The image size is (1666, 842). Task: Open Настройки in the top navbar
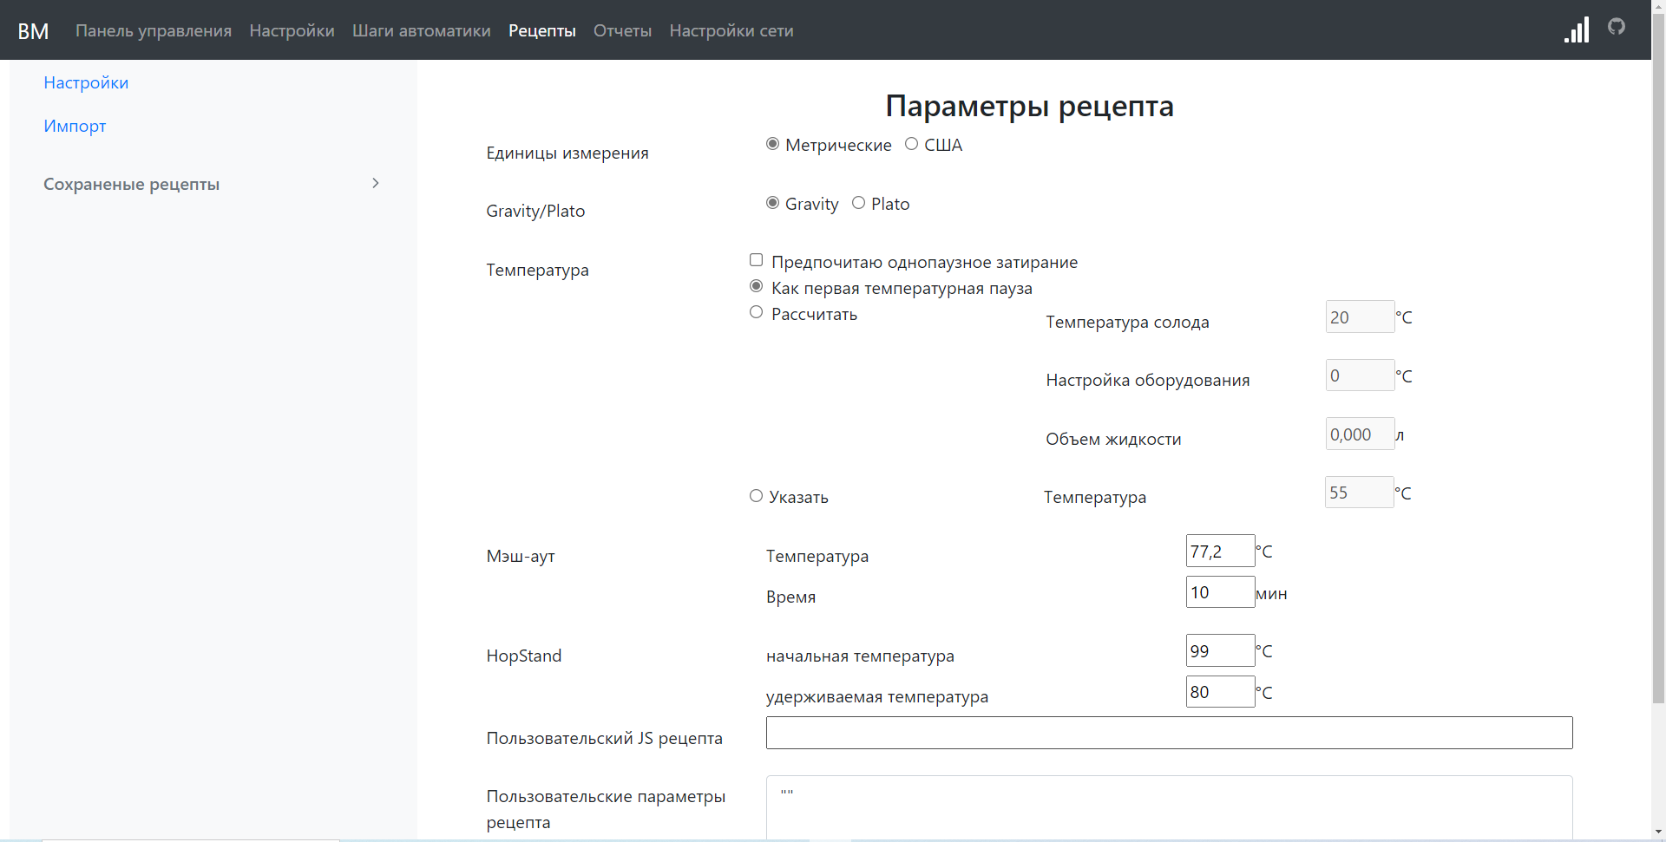(292, 30)
